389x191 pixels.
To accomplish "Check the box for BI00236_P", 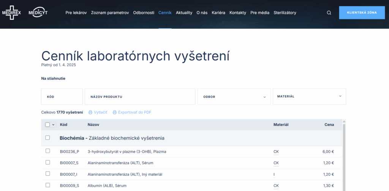I will (x=47, y=151).
